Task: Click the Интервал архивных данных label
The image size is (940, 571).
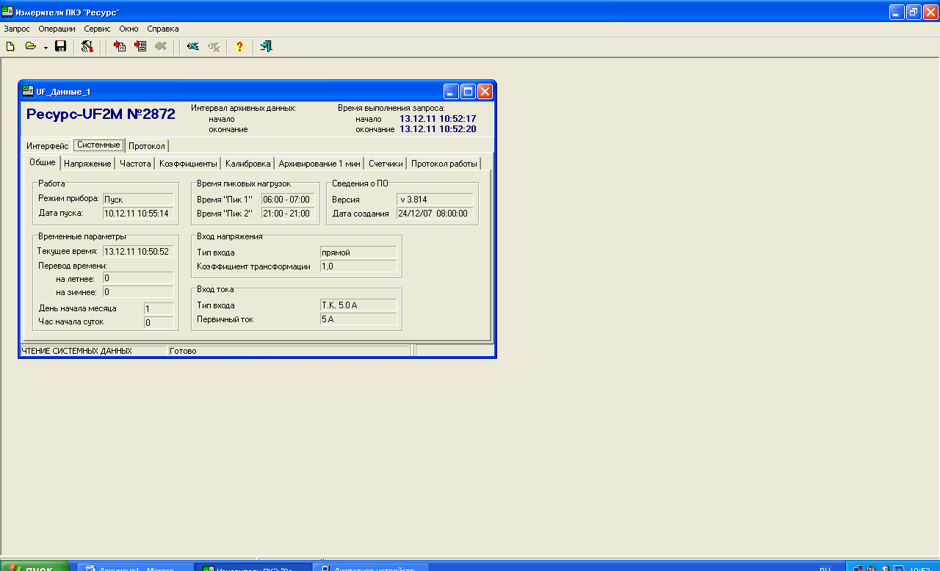Action: click(243, 108)
